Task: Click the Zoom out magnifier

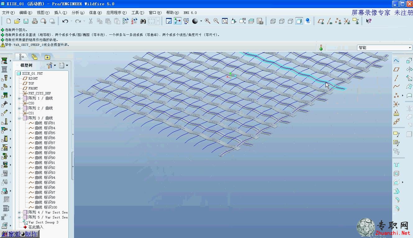Action: pos(216,21)
